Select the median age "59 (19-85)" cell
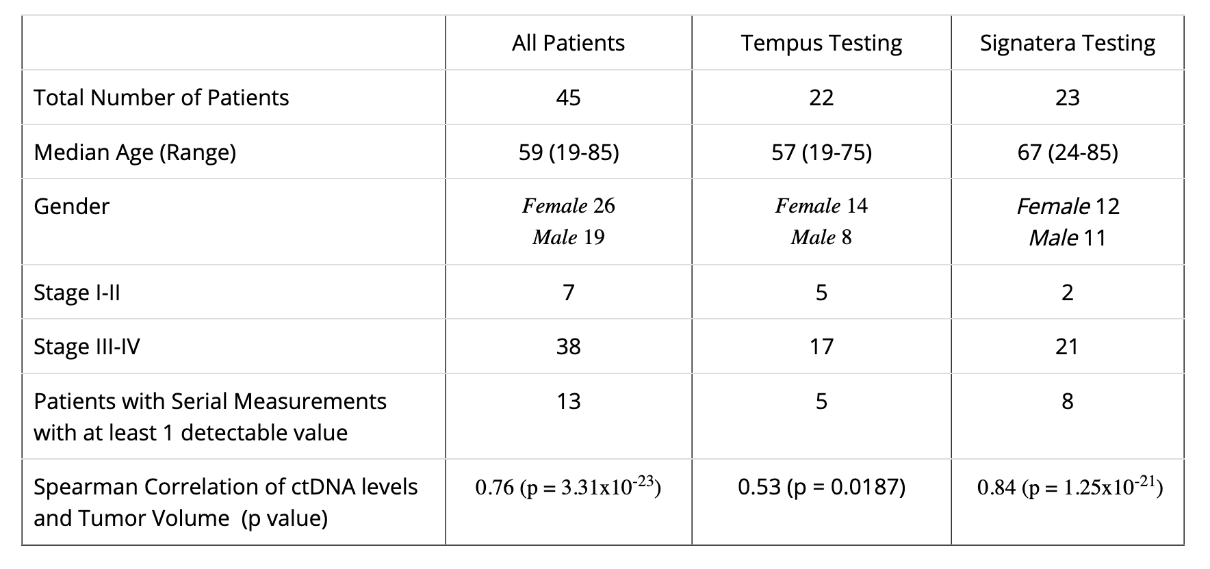Screen dimensions: 1210x569 (x=568, y=152)
